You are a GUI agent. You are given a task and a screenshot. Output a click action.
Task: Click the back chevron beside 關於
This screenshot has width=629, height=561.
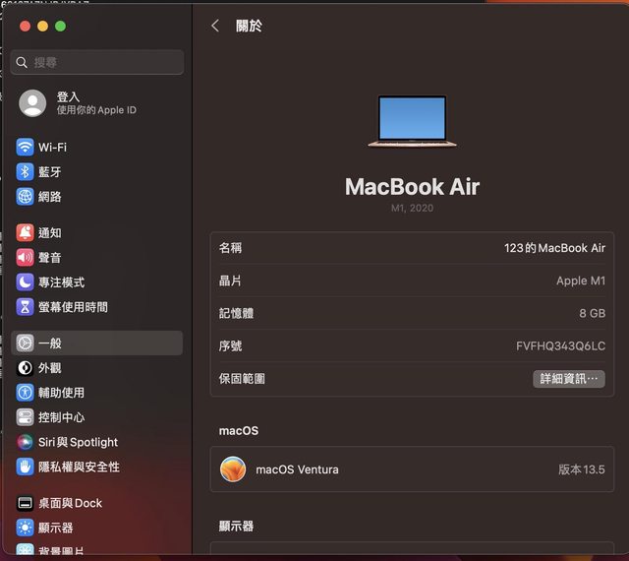(x=215, y=27)
